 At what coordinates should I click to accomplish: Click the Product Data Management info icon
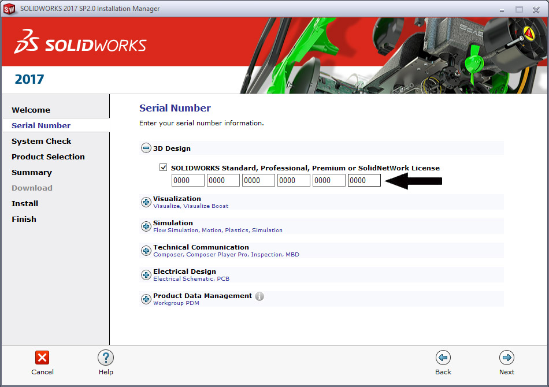(x=259, y=296)
